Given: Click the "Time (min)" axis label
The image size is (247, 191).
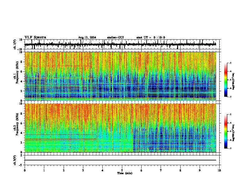Looking at the screenshot, I should tap(125, 173).
